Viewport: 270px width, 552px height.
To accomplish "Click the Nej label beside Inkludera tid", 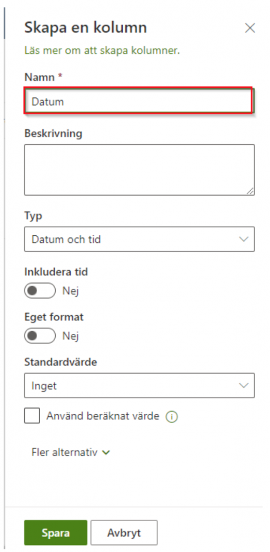I will point(70,291).
